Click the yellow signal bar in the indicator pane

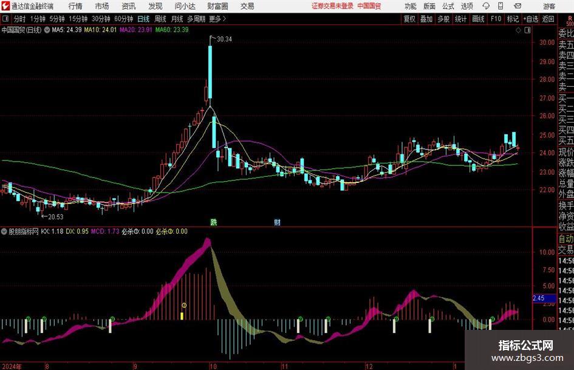[x=182, y=316]
